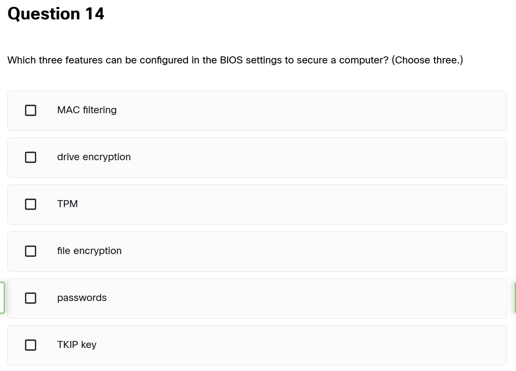
Task: Check the box next to drive encryption
Action: click(30, 157)
